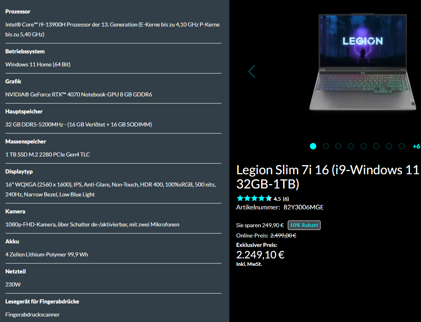
Task: Show the +6 more images
Action: [416, 147]
